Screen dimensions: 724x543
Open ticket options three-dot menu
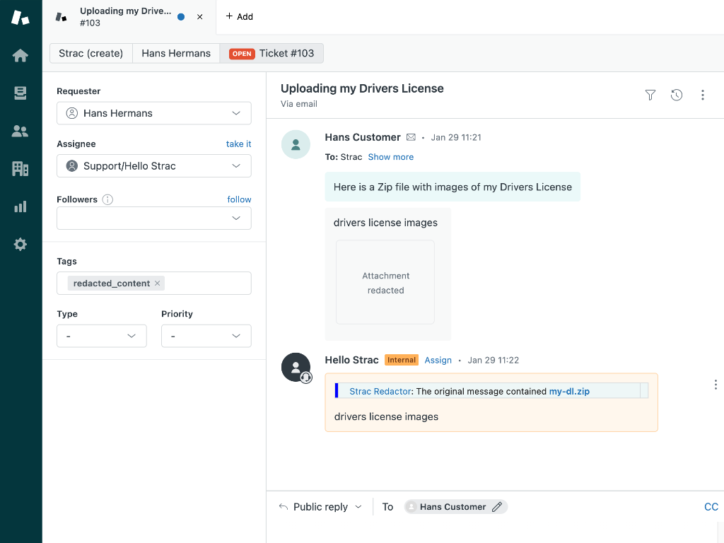(x=702, y=95)
